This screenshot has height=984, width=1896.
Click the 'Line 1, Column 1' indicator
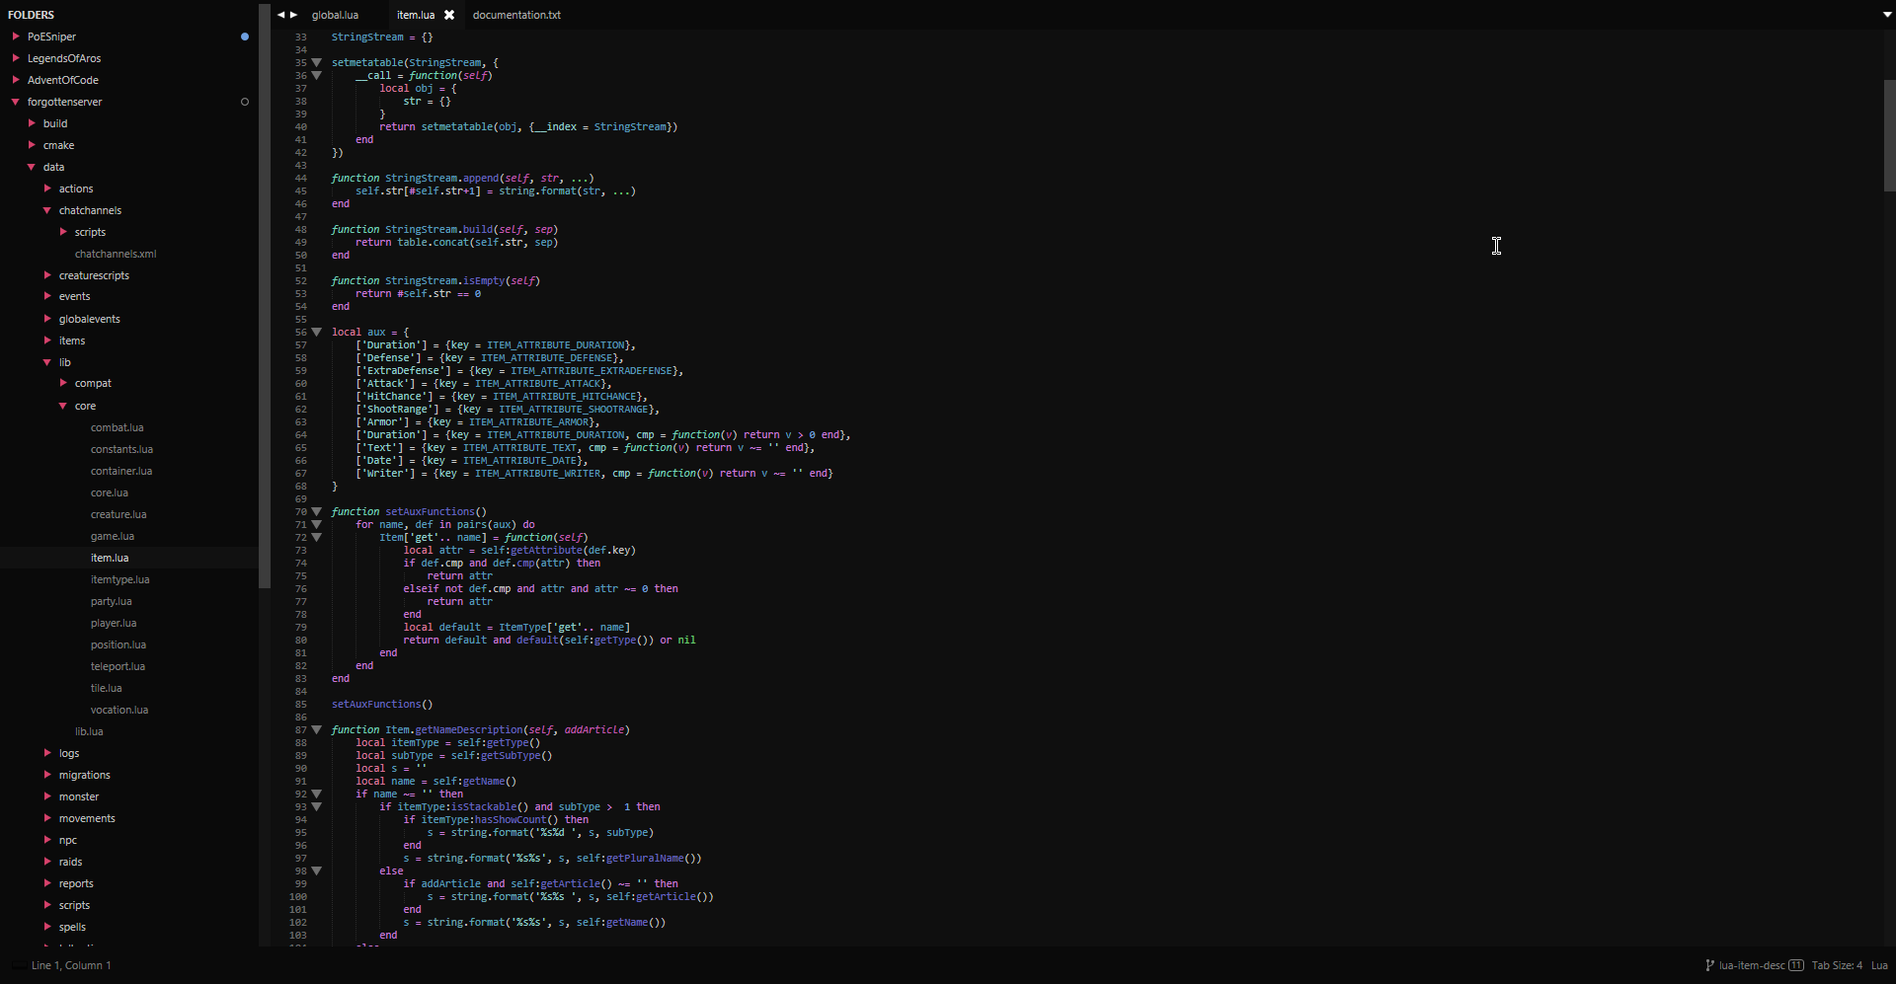point(71,965)
